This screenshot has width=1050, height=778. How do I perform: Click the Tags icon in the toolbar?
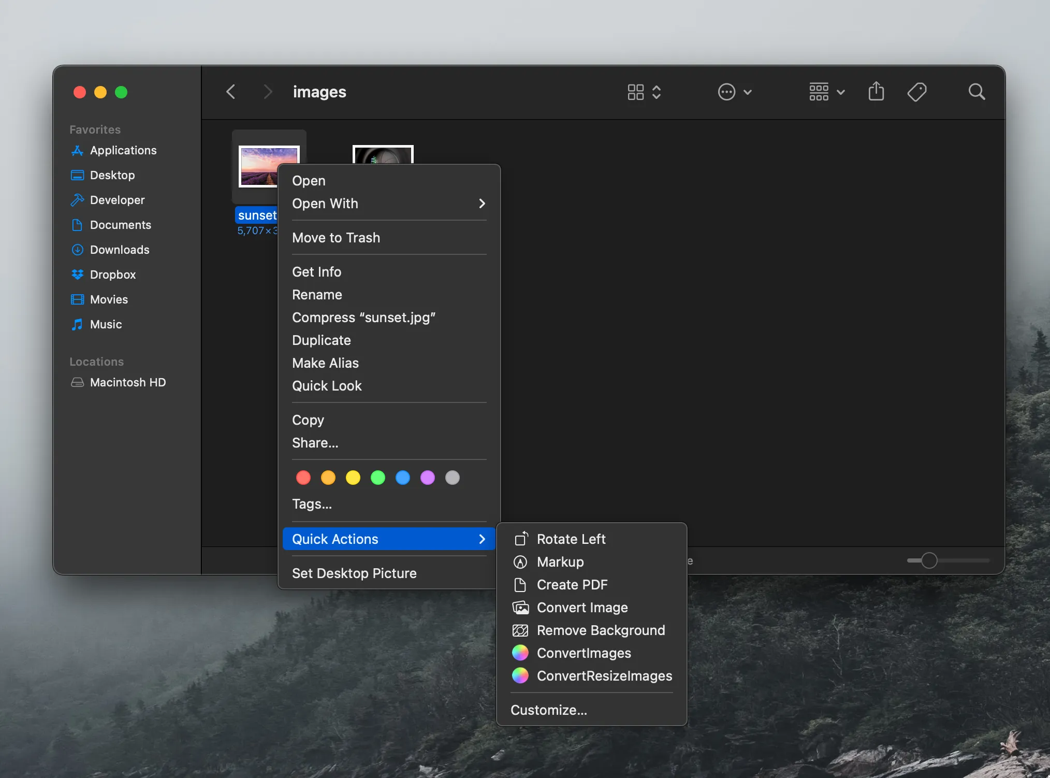coord(916,92)
